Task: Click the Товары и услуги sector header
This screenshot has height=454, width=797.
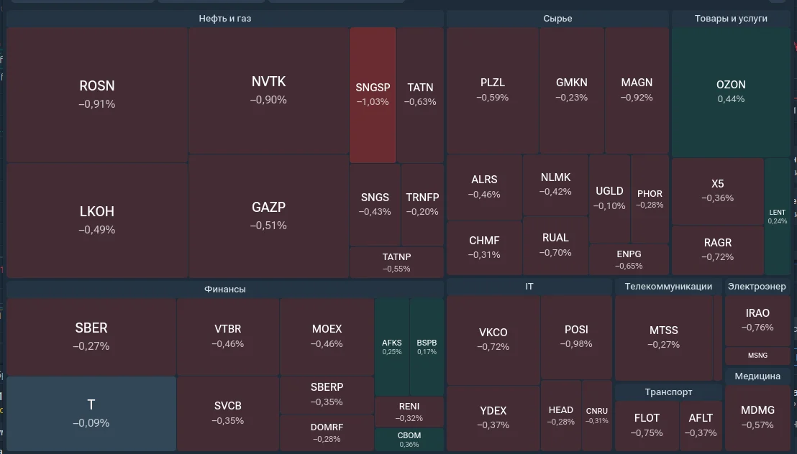Action: tap(731, 18)
